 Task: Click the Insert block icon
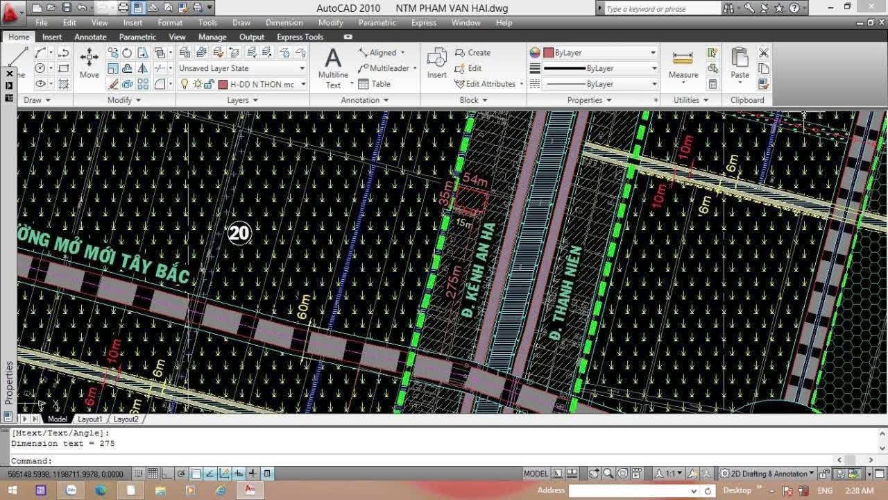coord(436,59)
